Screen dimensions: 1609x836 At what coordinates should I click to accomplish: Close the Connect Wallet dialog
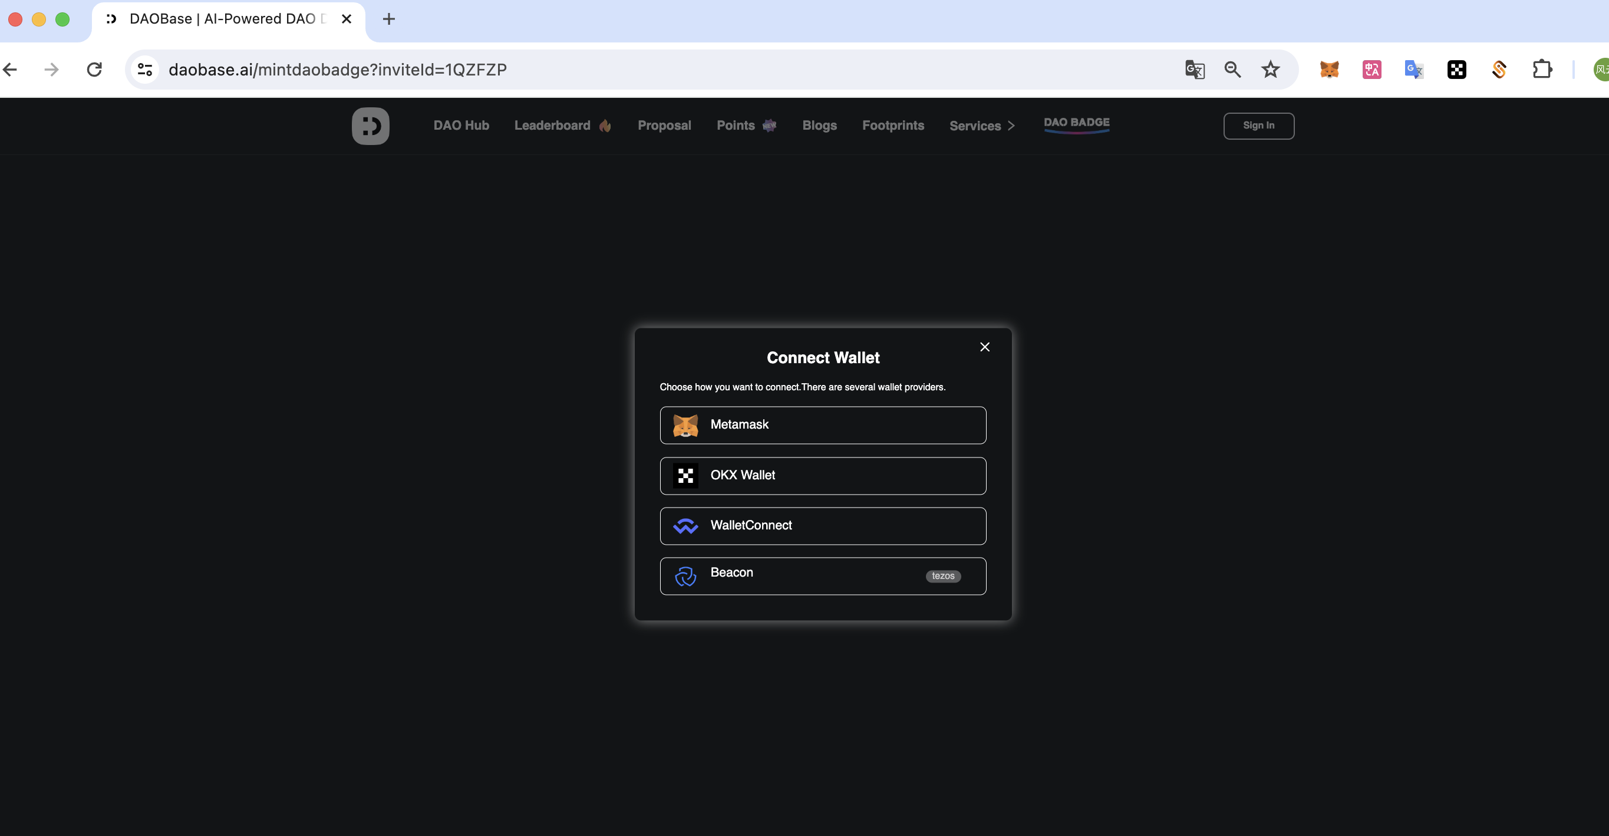tap(984, 347)
